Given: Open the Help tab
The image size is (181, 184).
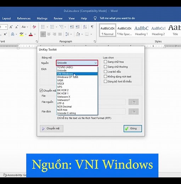Looking at the screenshot, I should [x=84, y=18].
